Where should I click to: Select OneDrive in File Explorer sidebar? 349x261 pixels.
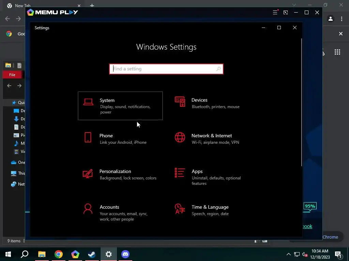point(18,162)
